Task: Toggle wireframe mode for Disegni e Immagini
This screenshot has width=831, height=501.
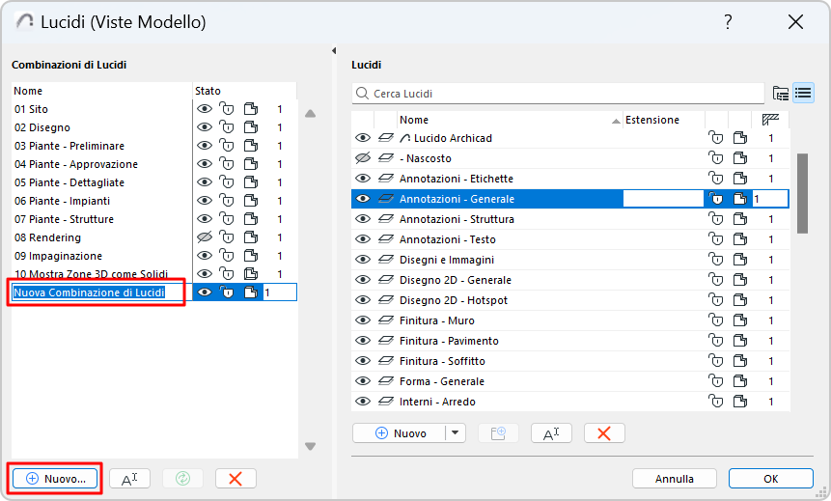Action: [386, 260]
